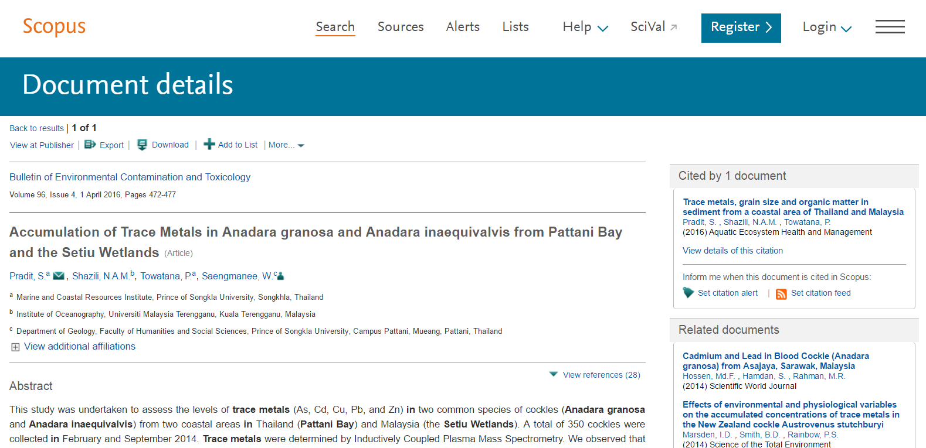Click the Set citation feed RSS icon
Viewport: 926px width, 448px height.
pyautogui.click(x=781, y=294)
